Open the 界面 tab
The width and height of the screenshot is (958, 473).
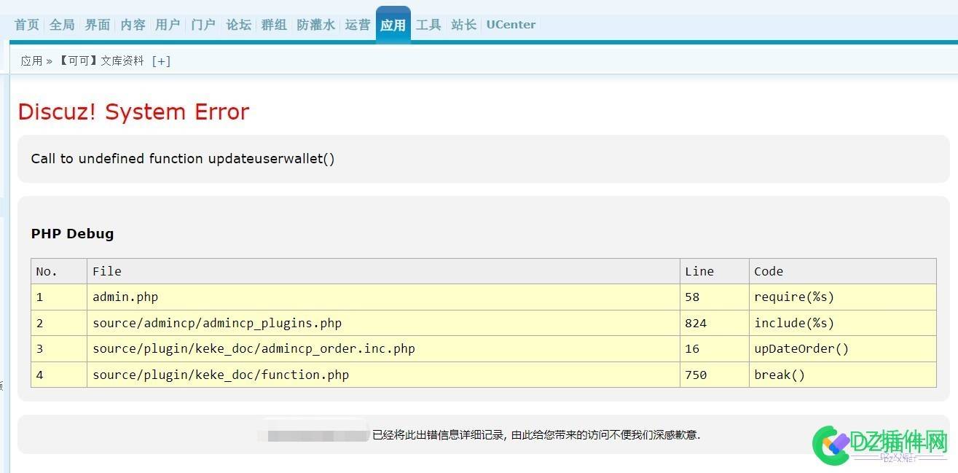point(98,25)
